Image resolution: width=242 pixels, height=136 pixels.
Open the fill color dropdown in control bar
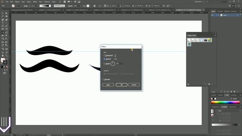[16, 6]
